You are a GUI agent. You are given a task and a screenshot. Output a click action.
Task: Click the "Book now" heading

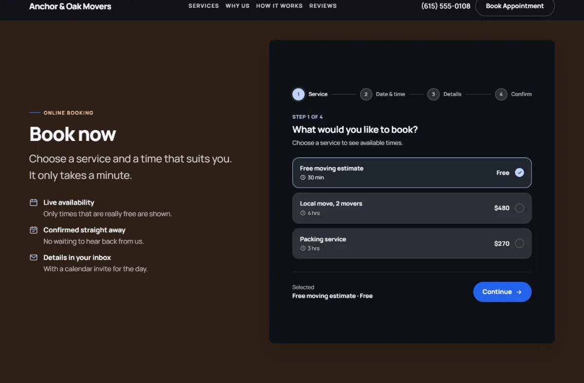click(x=73, y=134)
